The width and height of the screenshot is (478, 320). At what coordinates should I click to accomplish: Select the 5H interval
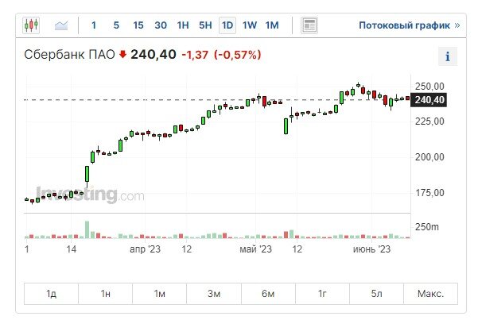coord(205,25)
